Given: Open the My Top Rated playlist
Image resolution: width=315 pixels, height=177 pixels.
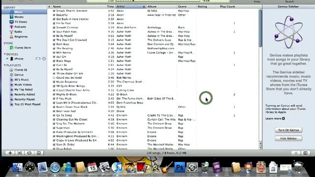Looking at the screenshot, I should pos(23,89).
